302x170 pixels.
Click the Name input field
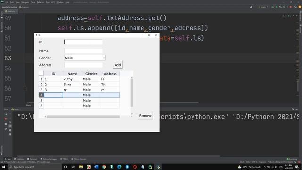click(x=84, y=51)
